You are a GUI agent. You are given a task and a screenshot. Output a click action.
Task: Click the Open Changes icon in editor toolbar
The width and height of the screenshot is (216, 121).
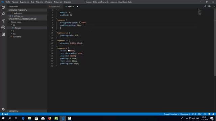205,6
